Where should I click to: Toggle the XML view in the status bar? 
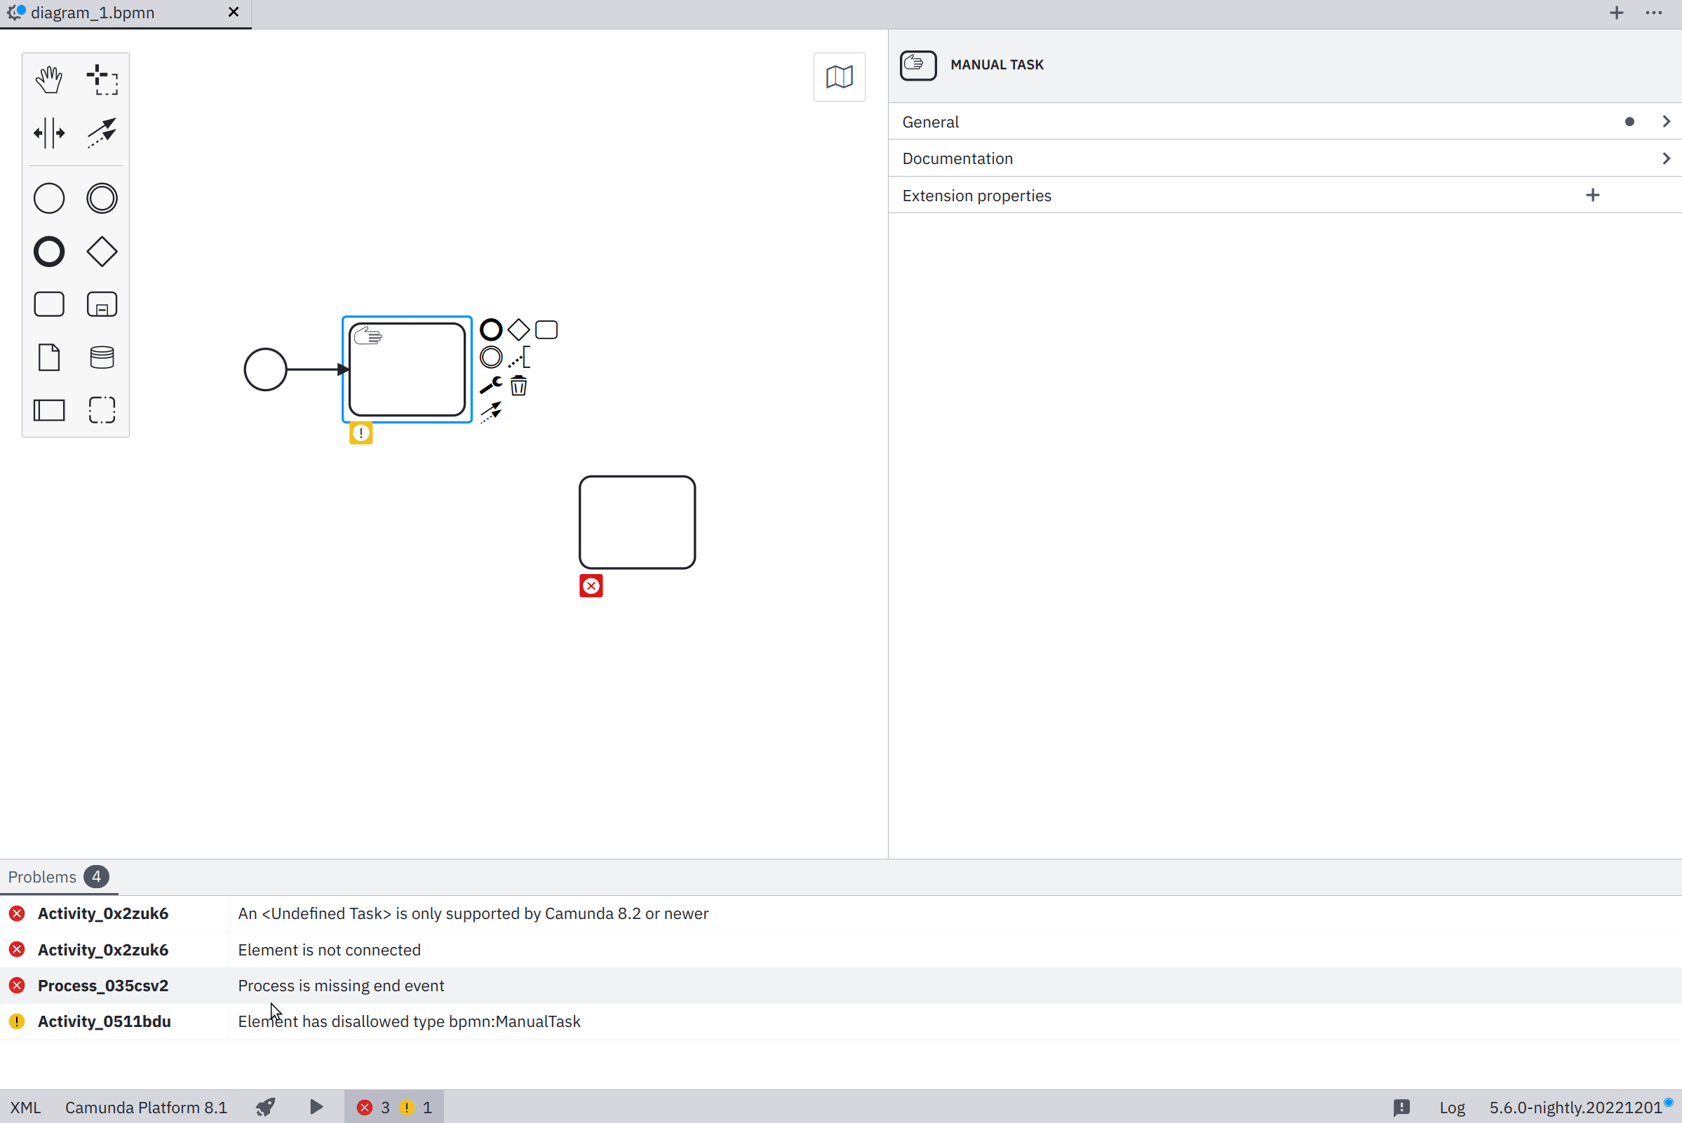pos(26,1107)
